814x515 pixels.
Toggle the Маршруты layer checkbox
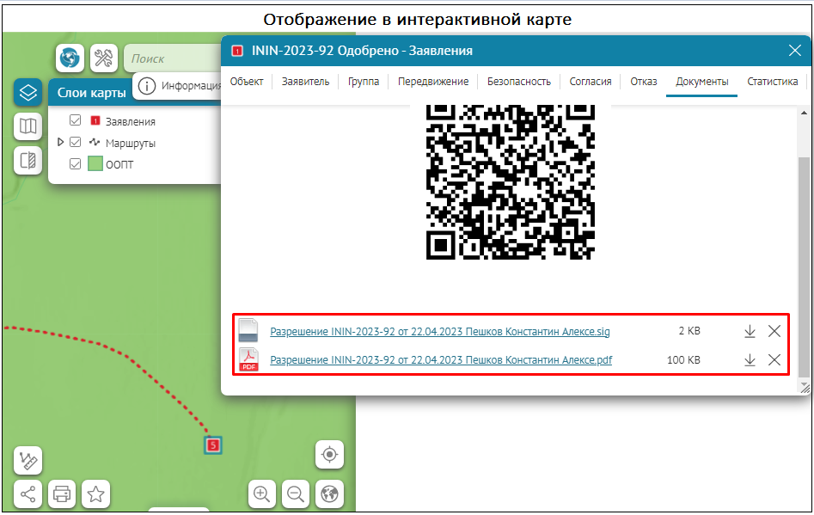pyautogui.click(x=76, y=143)
